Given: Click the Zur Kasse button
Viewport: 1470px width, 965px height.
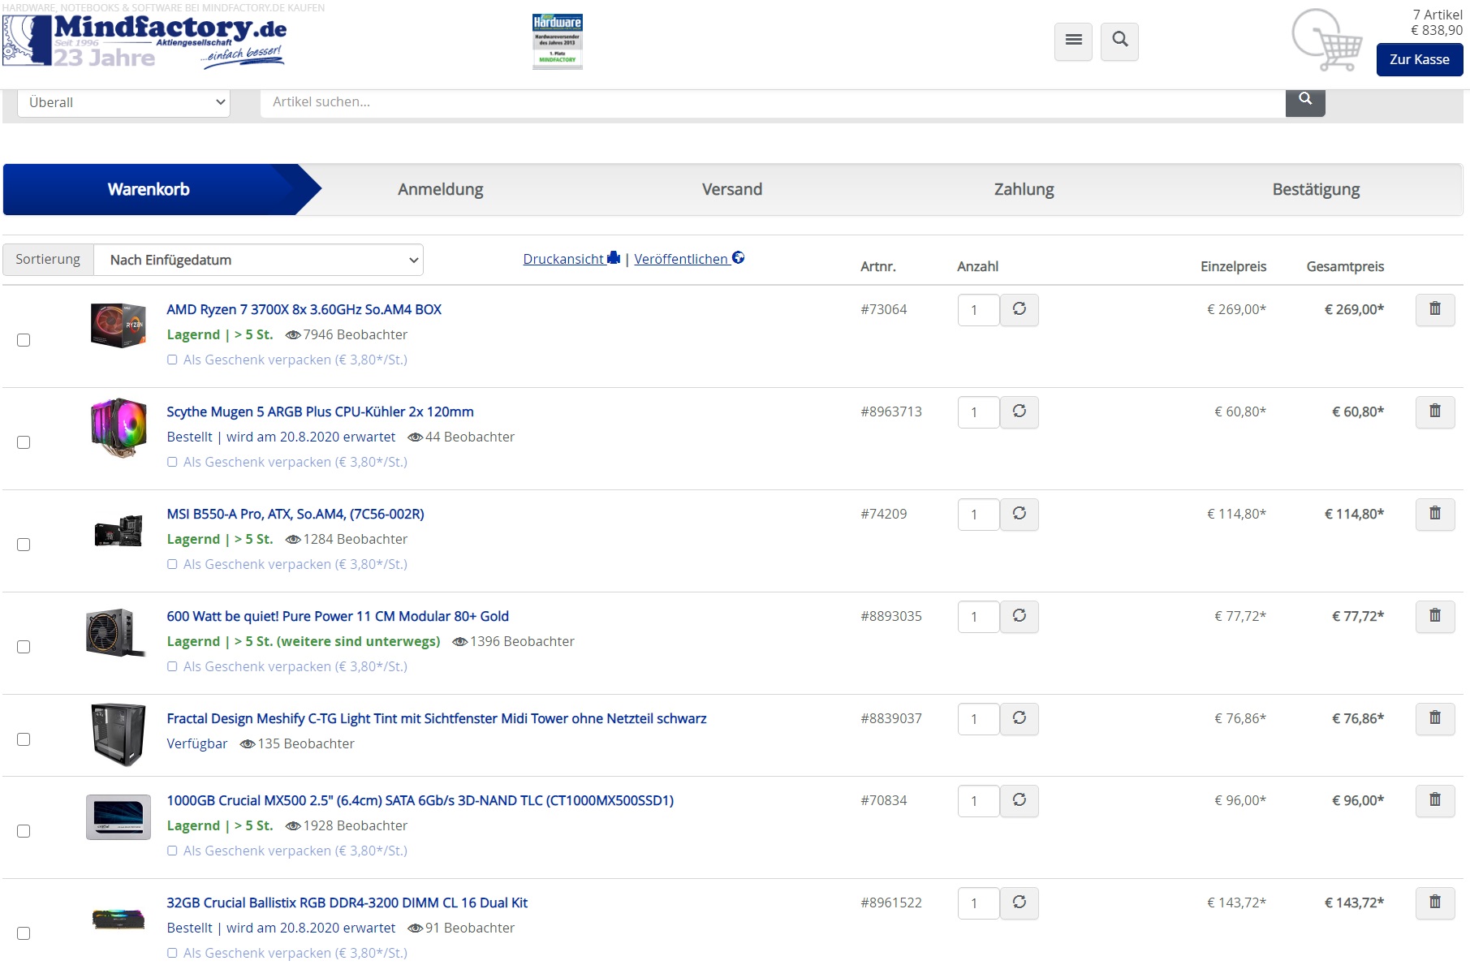Looking at the screenshot, I should point(1420,60).
